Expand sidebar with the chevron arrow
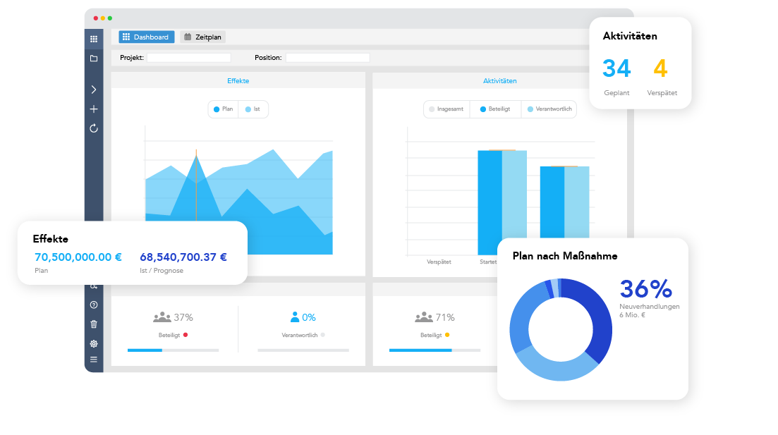This screenshot has height=435, width=778. pos(94,90)
